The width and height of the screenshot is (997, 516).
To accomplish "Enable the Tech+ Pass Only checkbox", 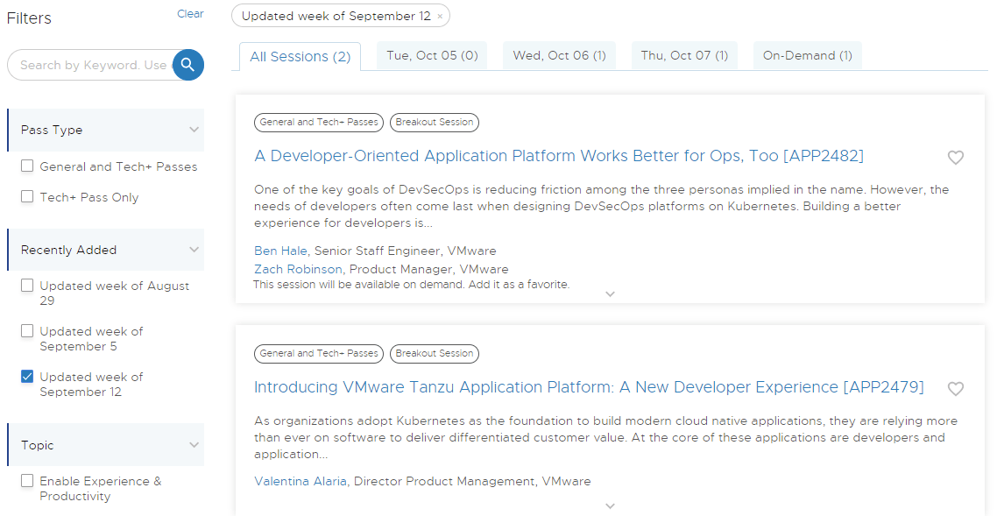I will point(28,197).
